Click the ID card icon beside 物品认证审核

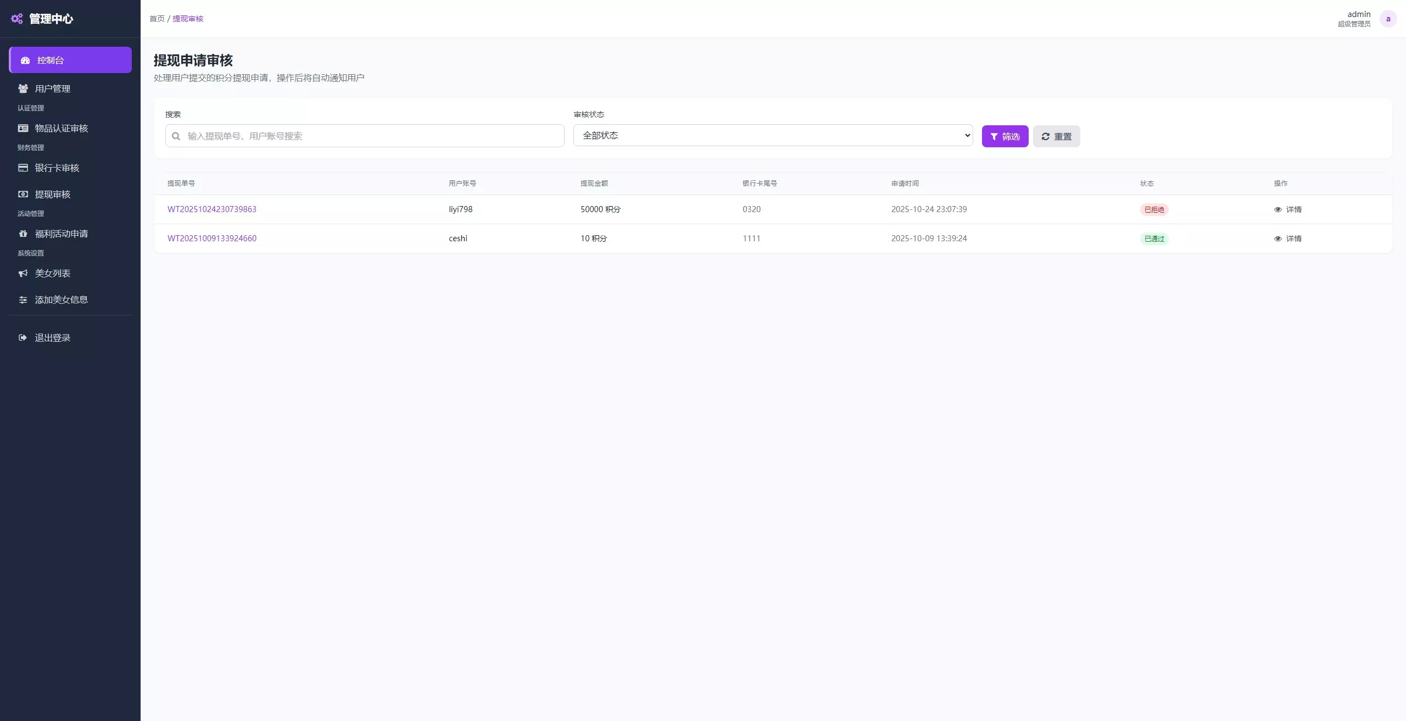click(23, 128)
